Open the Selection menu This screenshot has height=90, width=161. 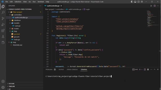pos(18,2)
